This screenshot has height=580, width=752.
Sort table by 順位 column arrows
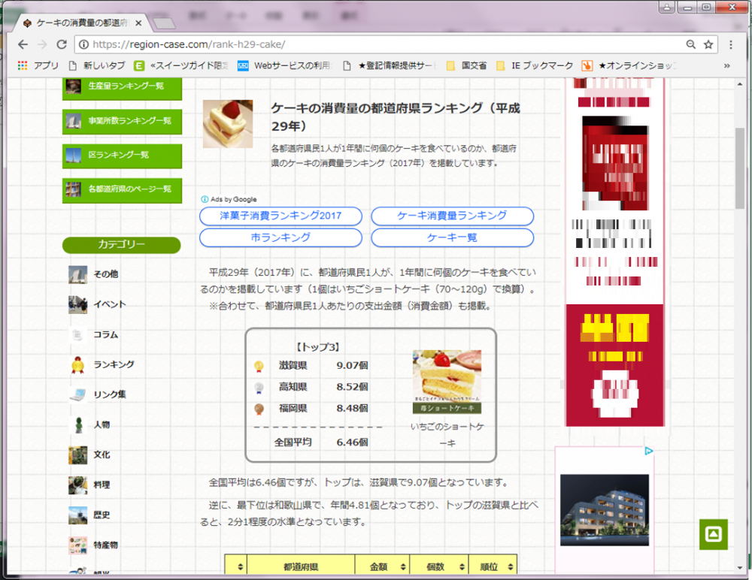pos(511,567)
